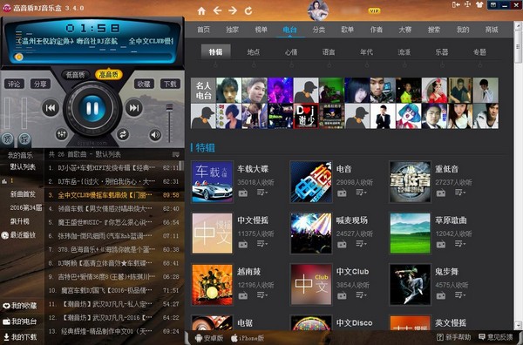
Task: Select the 年代 radio category
Action: 367,52
